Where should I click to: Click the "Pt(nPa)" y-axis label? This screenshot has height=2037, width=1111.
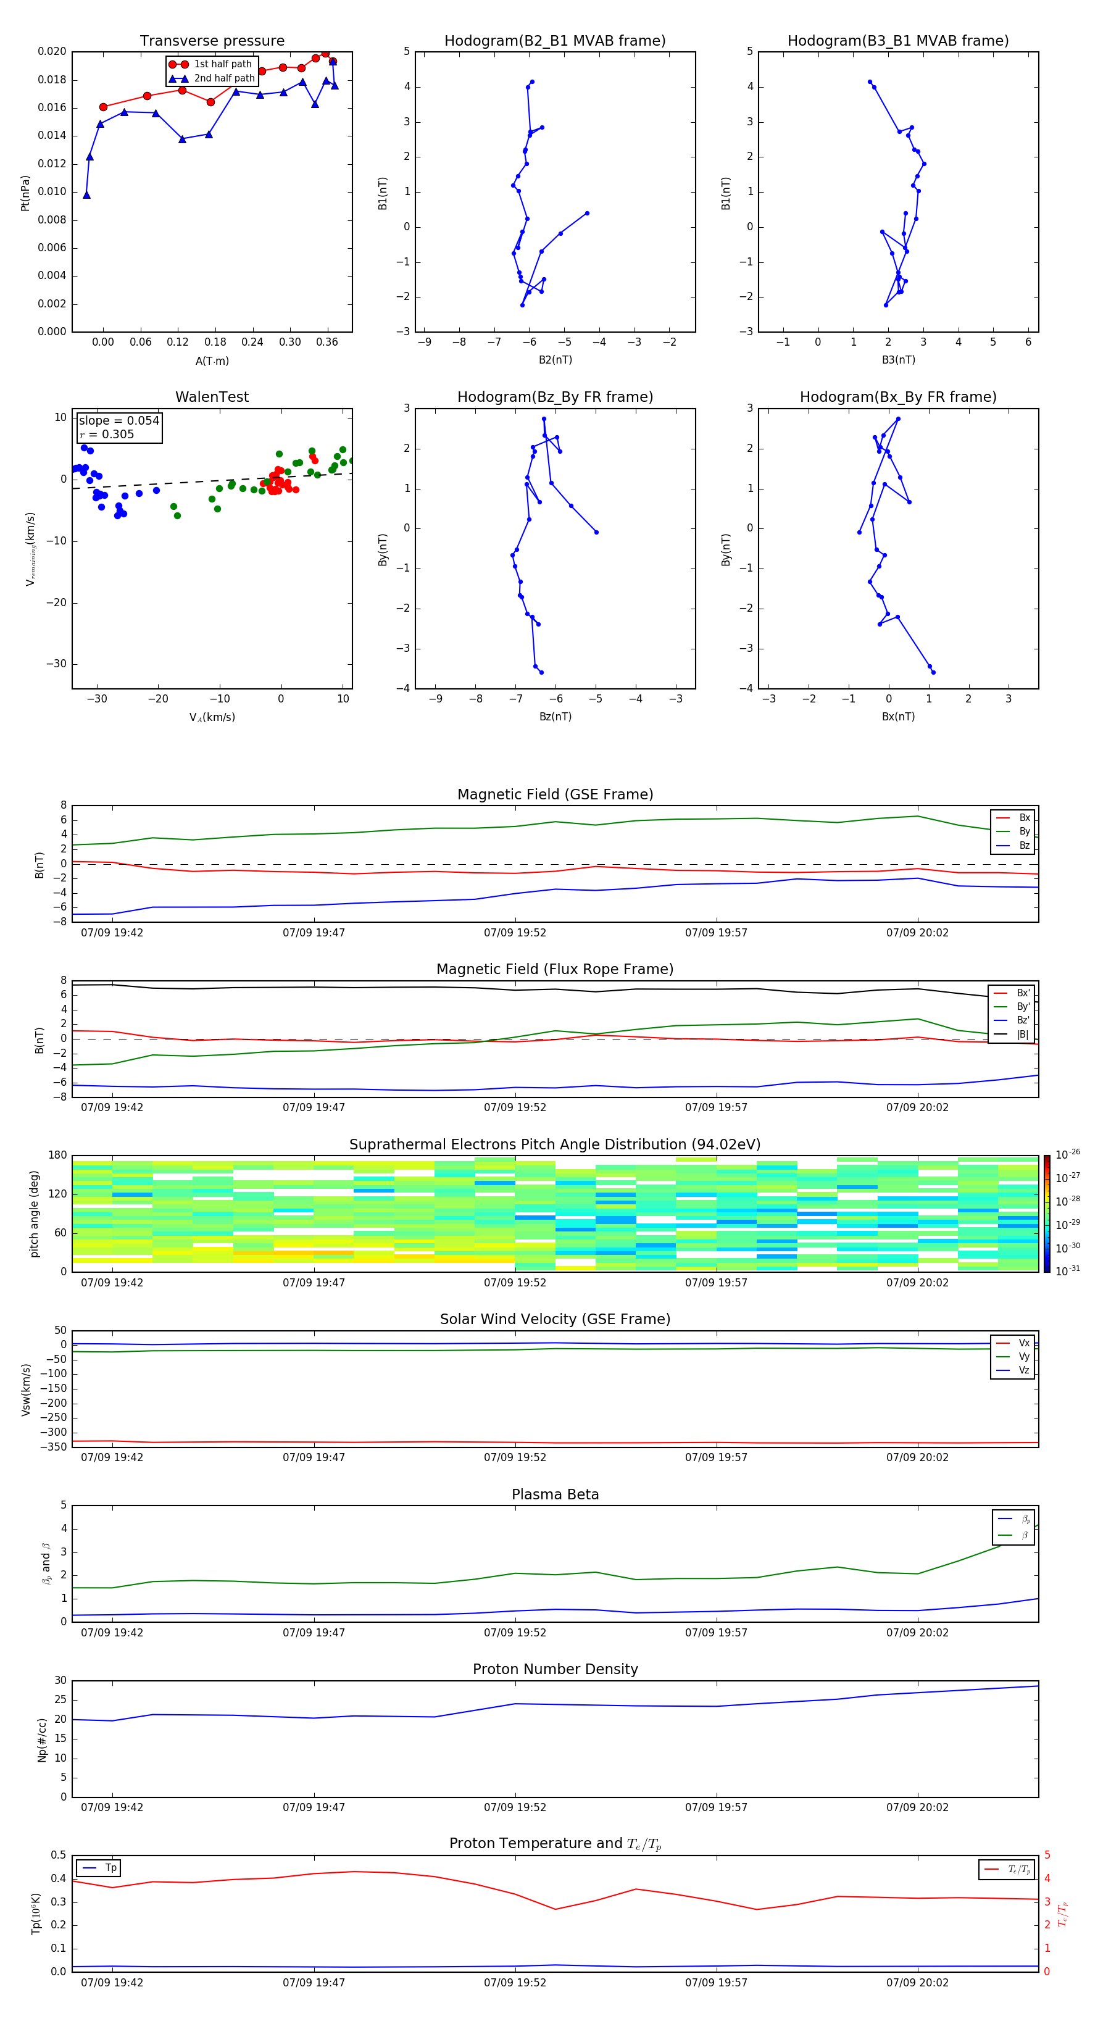[25, 193]
